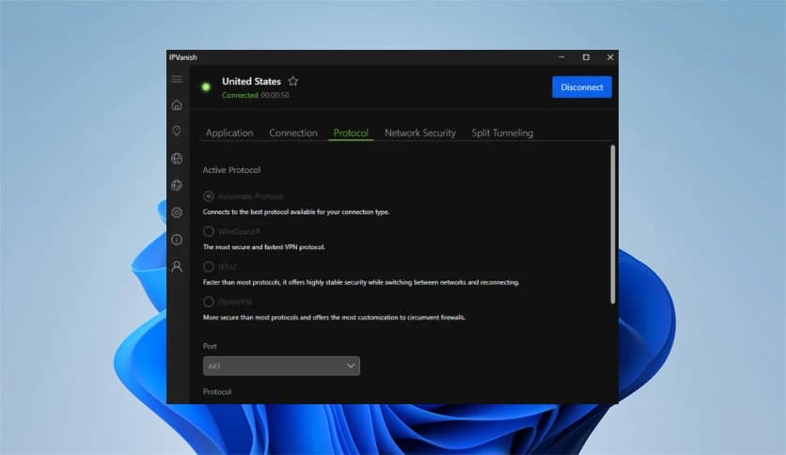The width and height of the screenshot is (786, 455).
Task: Close the IPVanish window
Action: click(x=610, y=57)
